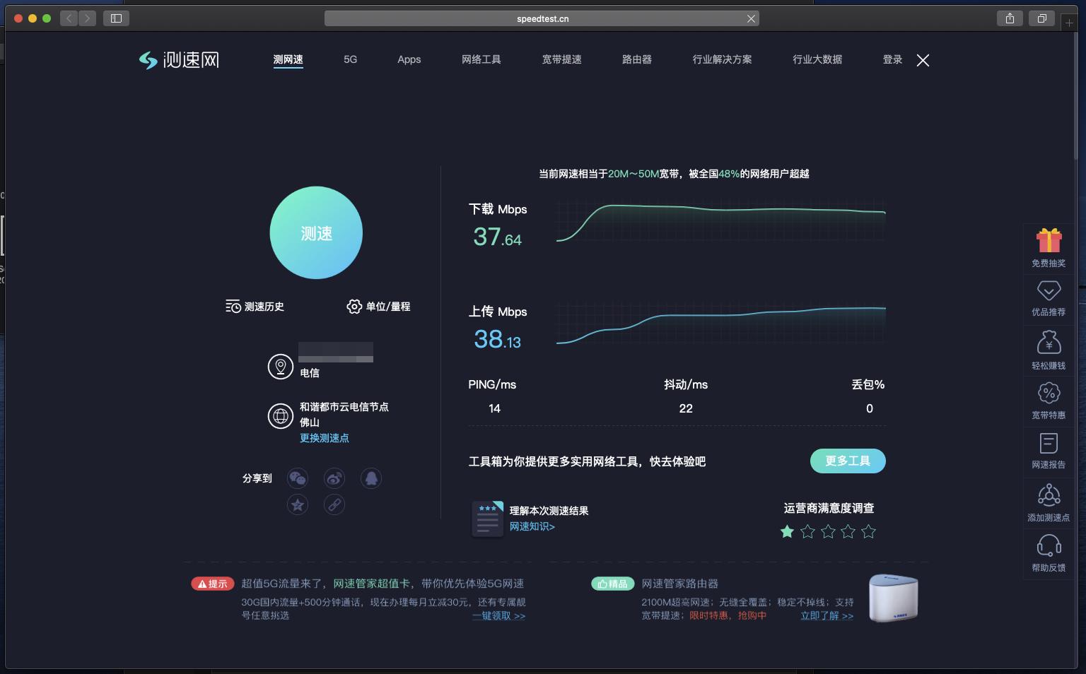Open 免费抽奖 gift icon in sidebar

1049,247
